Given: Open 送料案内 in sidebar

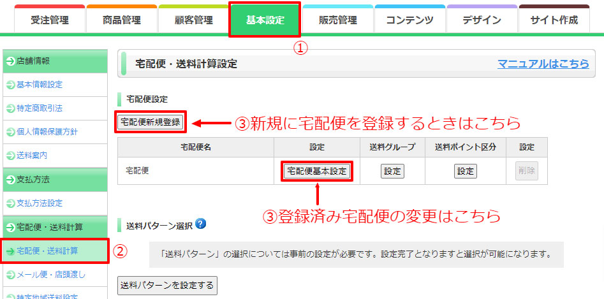Looking at the screenshot, I should click(x=32, y=156).
